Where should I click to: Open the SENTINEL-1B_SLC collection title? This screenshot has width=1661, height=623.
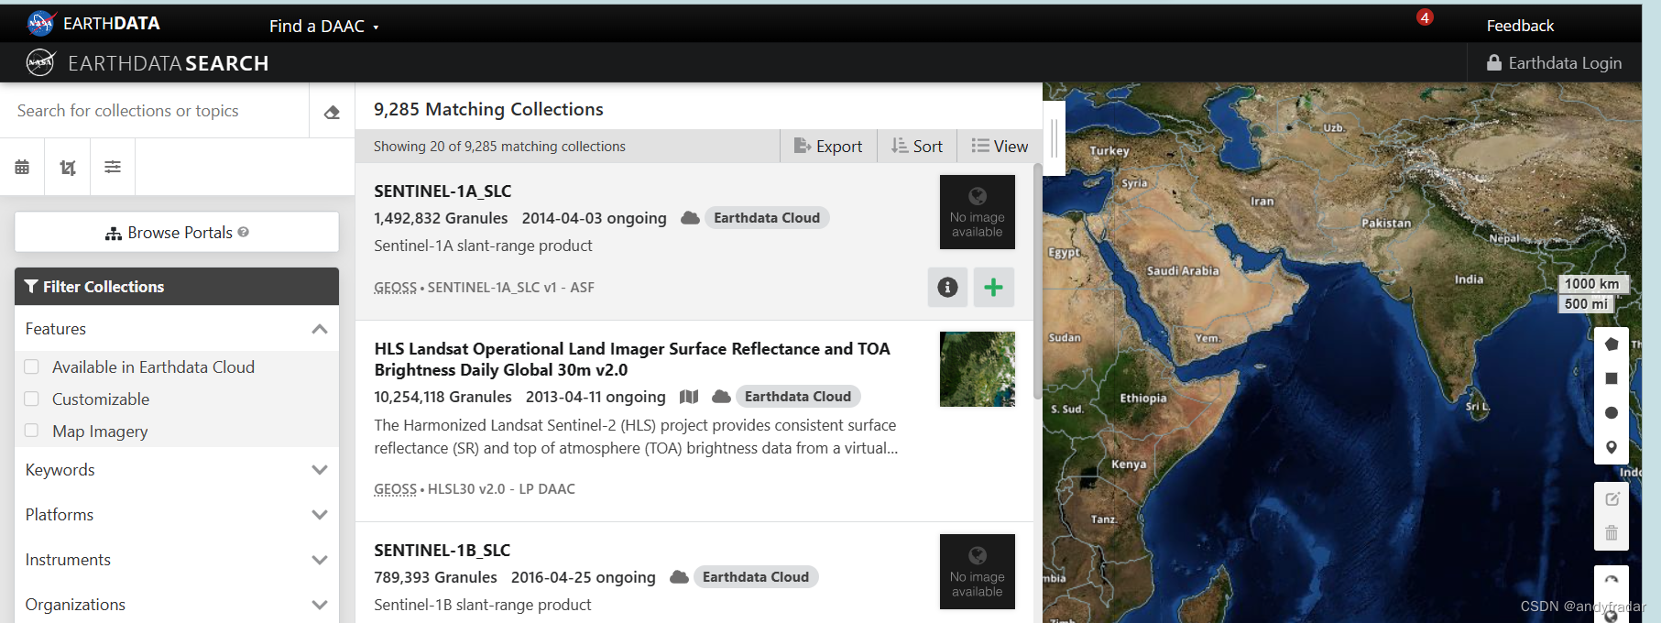pyautogui.click(x=442, y=551)
